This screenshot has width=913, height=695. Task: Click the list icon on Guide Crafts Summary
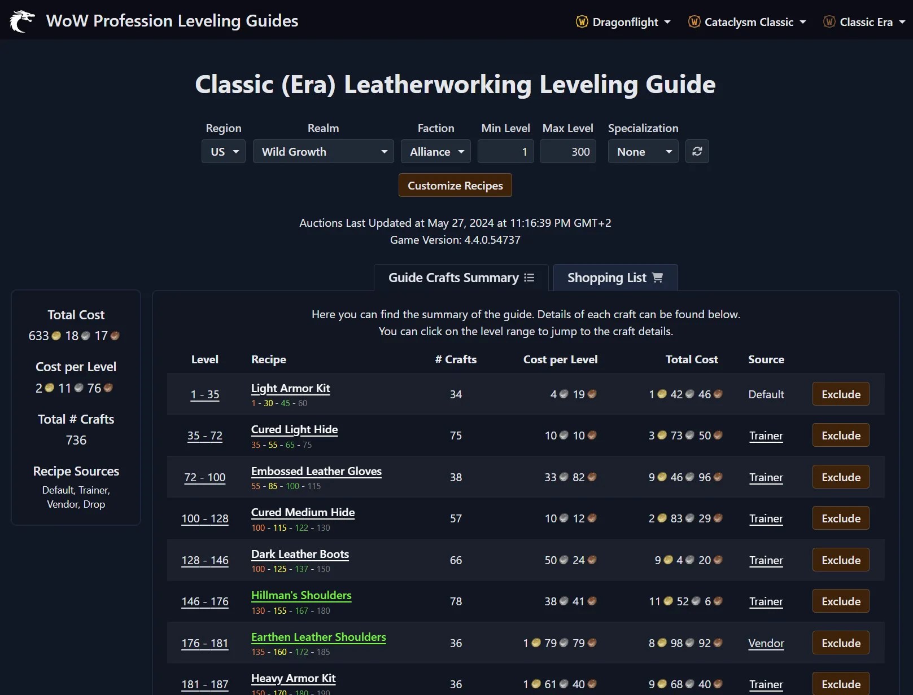529,277
